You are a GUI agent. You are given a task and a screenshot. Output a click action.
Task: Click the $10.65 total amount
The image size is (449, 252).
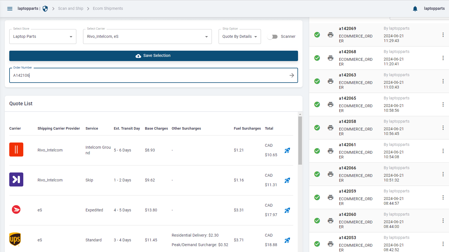click(271, 155)
